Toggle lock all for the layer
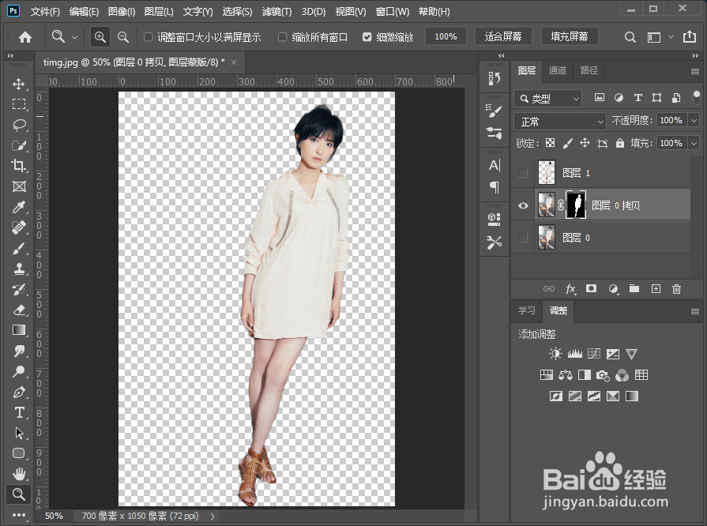This screenshot has width=707, height=526. (620, 143)
